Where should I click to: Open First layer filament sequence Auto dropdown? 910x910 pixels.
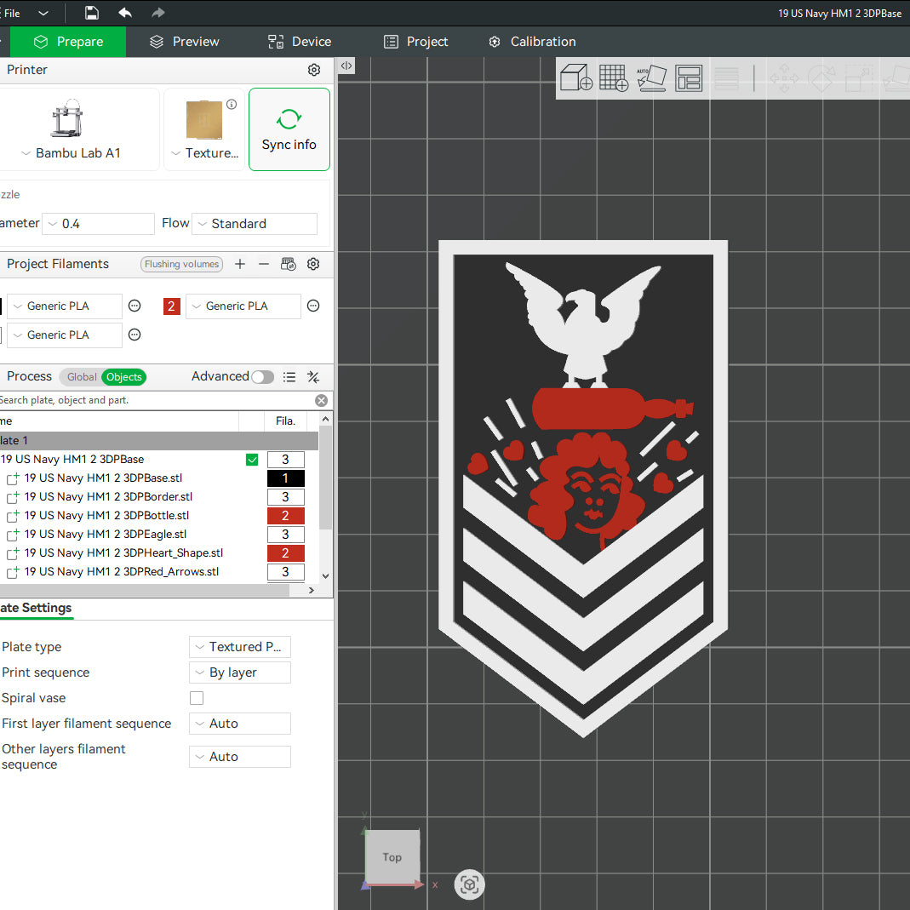click(x=240, y=724)
